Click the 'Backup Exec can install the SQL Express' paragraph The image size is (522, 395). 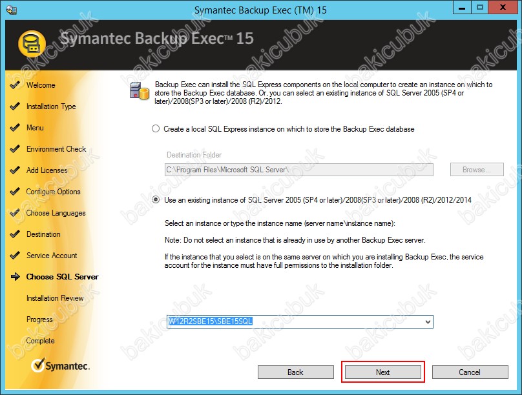[323, 93]
